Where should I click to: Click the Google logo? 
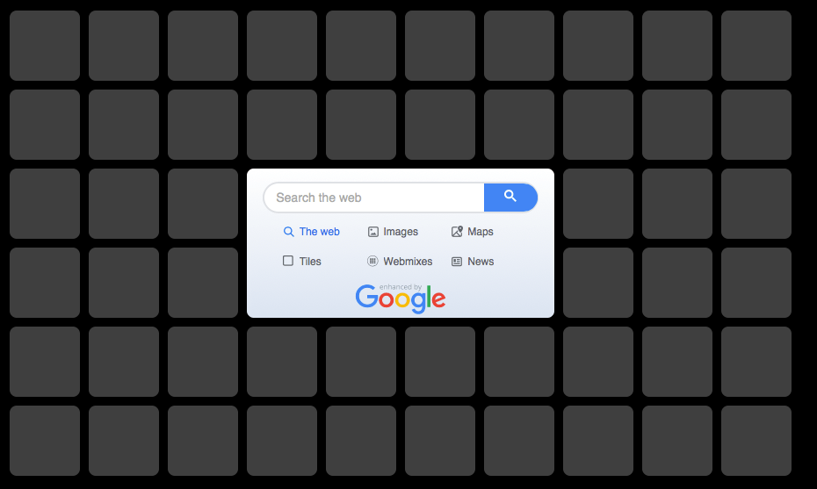click(x=401, y=298)
